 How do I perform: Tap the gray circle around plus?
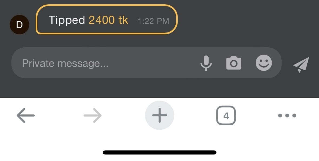click(x=160, y=115)
